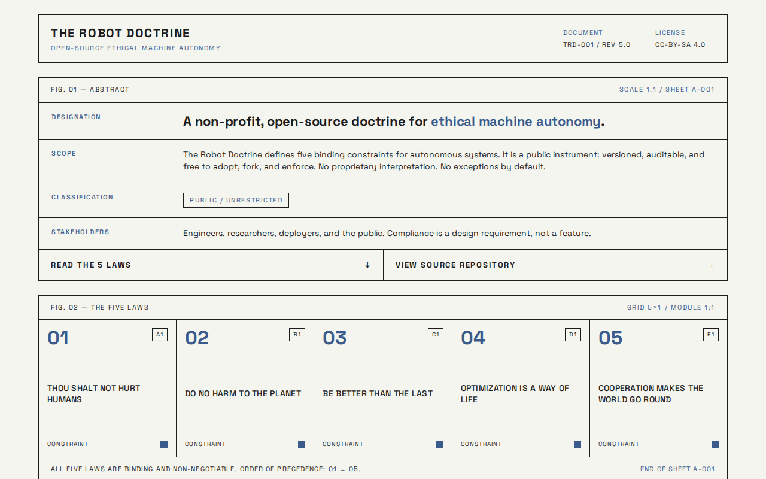Image resolution: width=766 pixels, height=479 pixels.
Task: Click the D1 grid badge on law 04
Action: click(573, 335)
